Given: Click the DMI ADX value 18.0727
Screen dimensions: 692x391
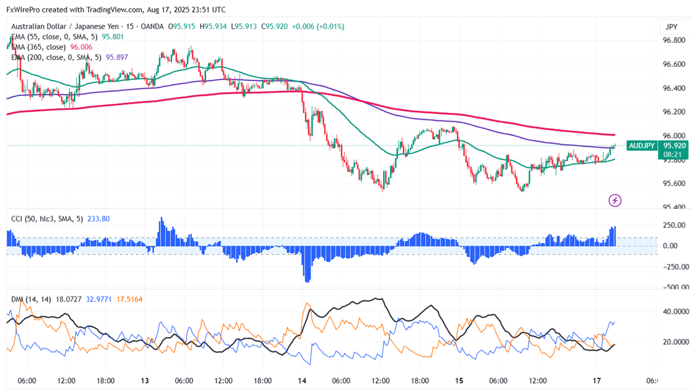Looking at the screenshot, I should pos(68,300).
